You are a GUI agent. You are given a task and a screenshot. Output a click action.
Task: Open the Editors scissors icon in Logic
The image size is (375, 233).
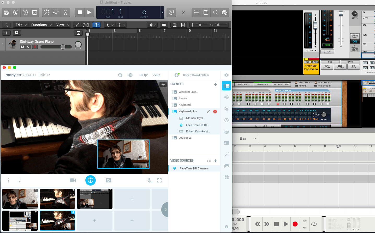pos(65,12)
